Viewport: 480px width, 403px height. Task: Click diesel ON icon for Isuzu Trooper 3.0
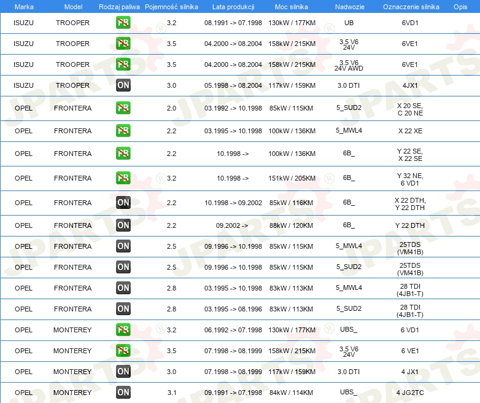[x=123, y=85]
